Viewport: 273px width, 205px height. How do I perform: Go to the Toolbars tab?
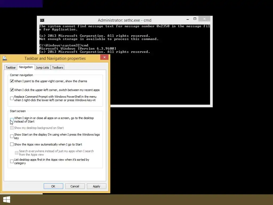click(58, 68)
